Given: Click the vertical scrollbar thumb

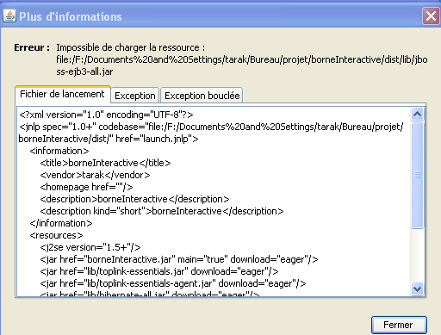Looking at the screenshot, I should 417,175.
